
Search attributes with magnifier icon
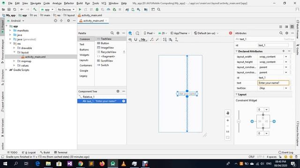click(x=281, y=33)
